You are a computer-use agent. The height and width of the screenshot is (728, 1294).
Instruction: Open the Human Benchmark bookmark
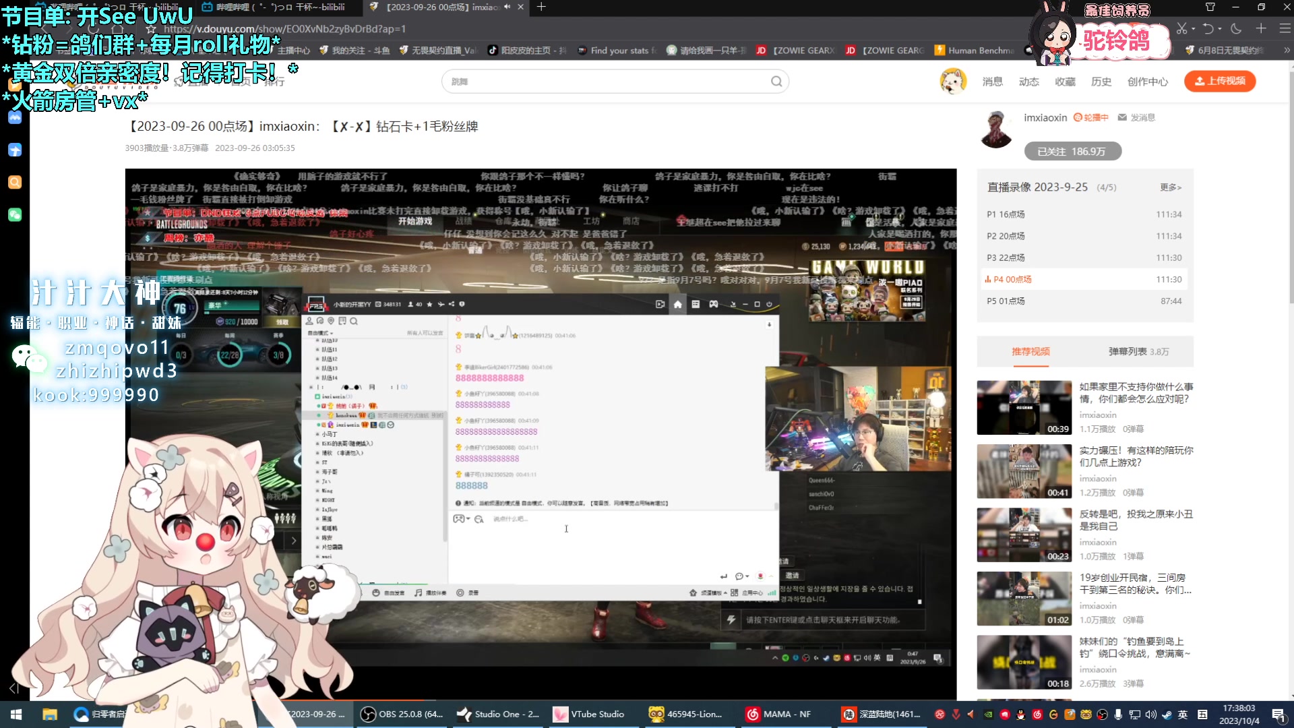pos(975,50)
